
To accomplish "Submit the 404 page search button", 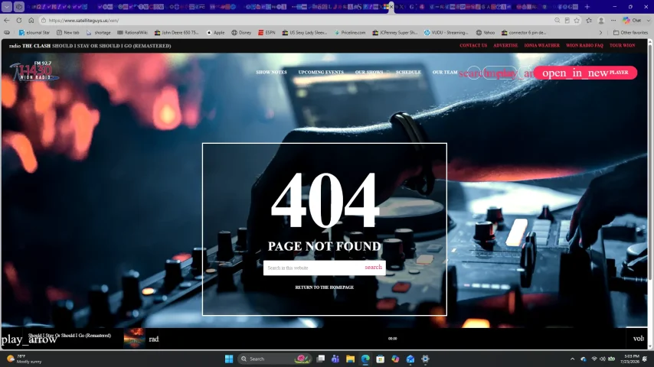I will [x=373, y=268].
